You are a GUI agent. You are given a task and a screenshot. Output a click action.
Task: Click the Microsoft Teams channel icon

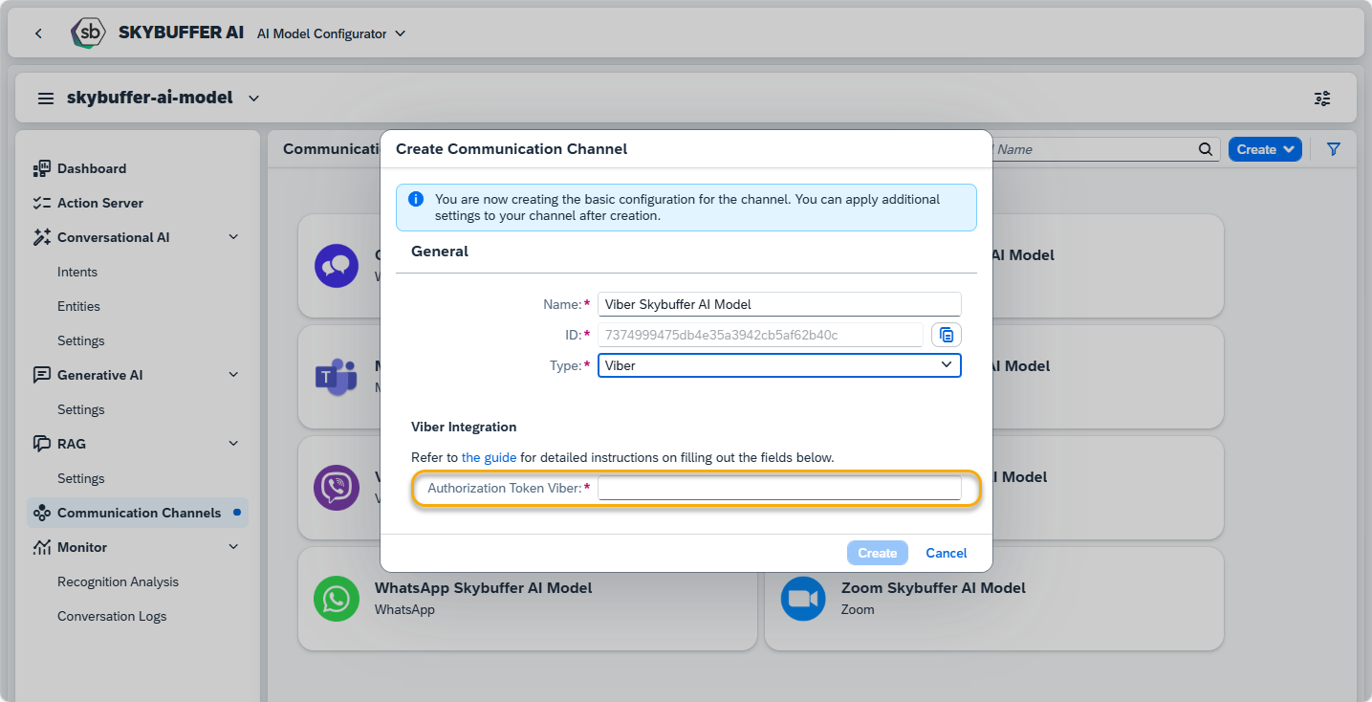coord(337,377)
